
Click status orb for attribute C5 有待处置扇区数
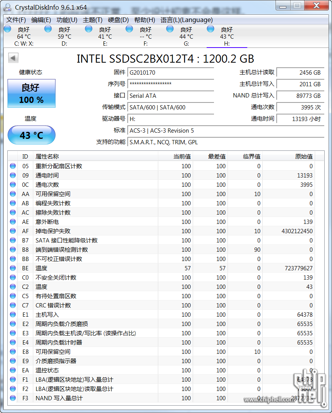13,296
